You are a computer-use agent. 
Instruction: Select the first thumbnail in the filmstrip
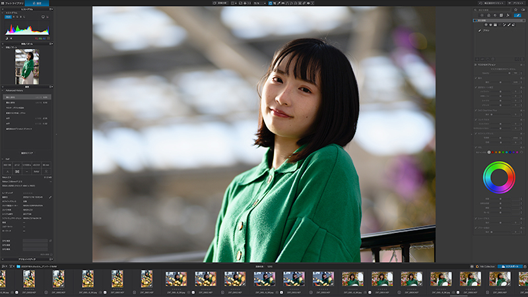(3, 279)
